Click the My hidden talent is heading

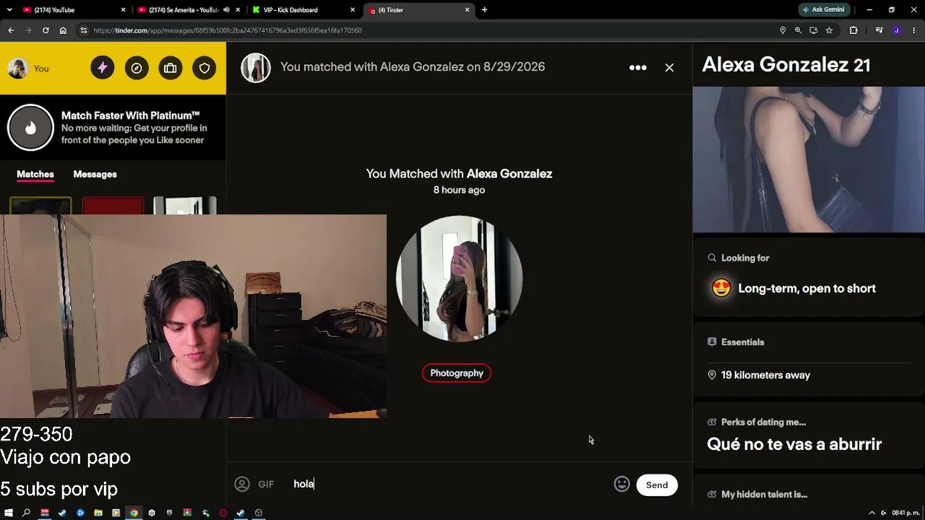[764, 495]
